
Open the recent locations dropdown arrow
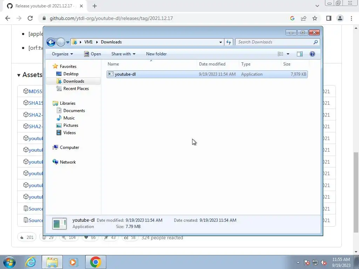pos(68,42)
